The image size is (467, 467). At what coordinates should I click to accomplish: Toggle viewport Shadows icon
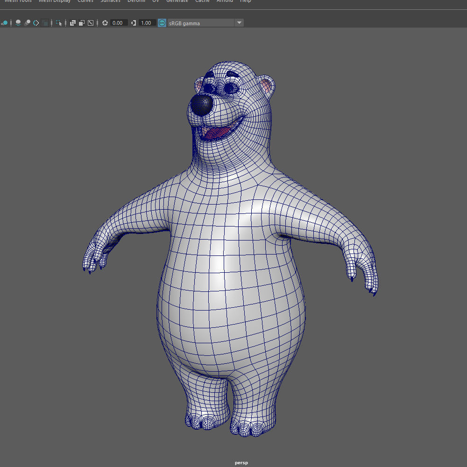pyautogui.click(x=18, y=23)
